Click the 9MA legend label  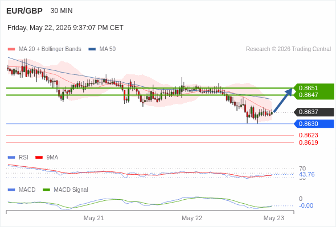(x=52, y=157)
